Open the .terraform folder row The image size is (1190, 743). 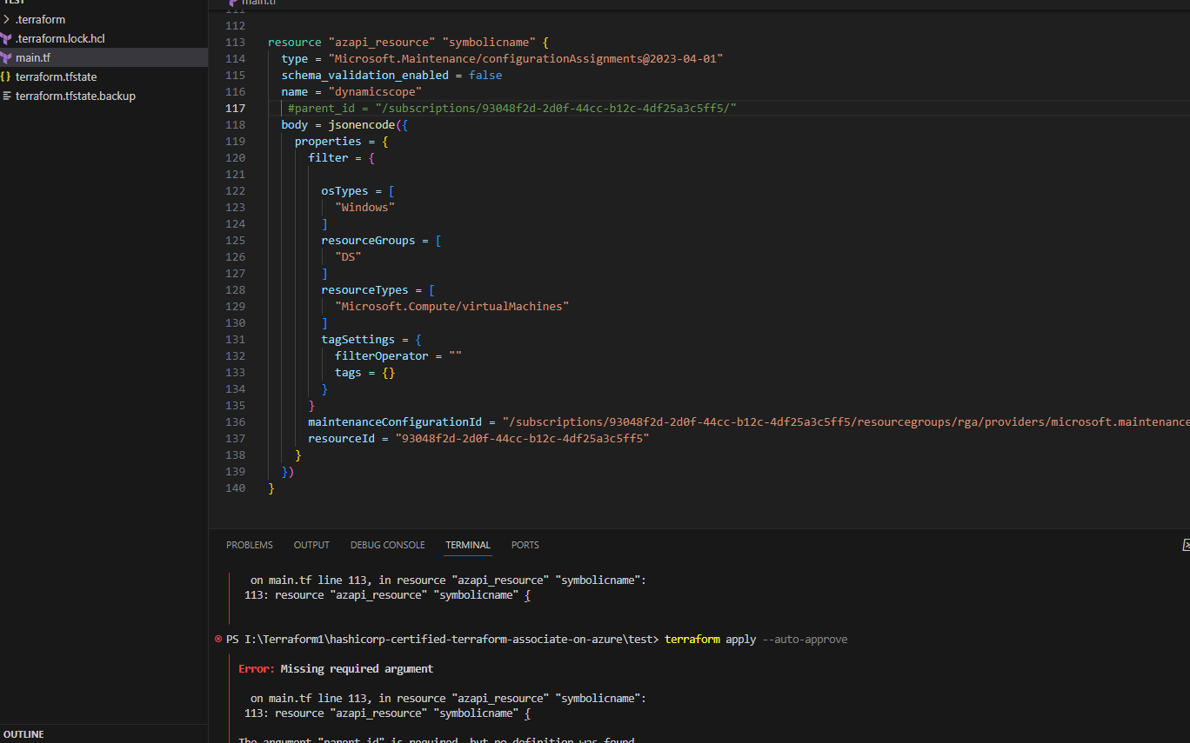104,19
